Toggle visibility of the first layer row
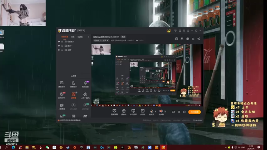 (59, 42)
